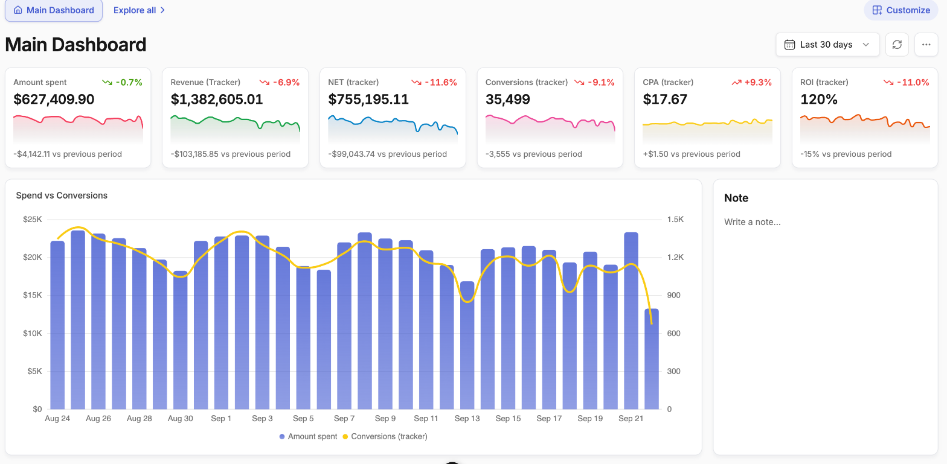
Task: Click the $1,382,605.01 revenue value
Action: tap(217, 100)
